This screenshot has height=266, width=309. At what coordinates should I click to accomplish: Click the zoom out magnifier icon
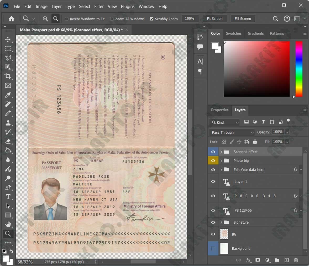[56, 19]
